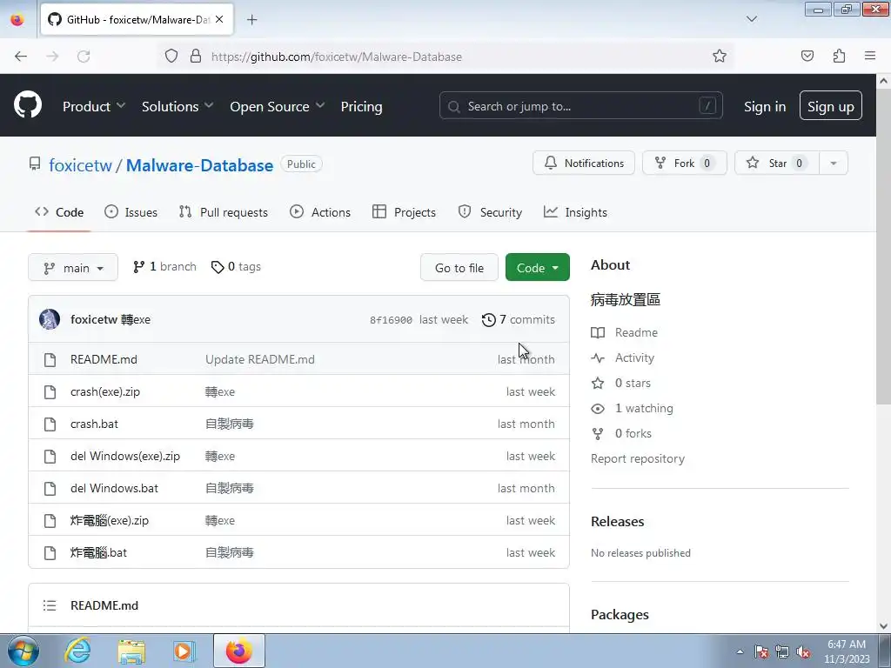Switch to the Issues tab
Viewport: 891px width, 668px height.
[x=131, y=212]
